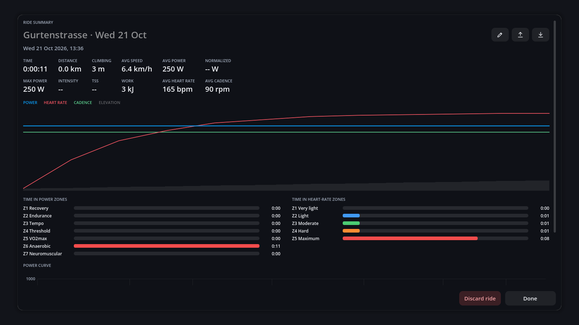This screenshot has height=325, width=579.
Task: Toggle the CADENCE chart series
Action: point(83,103)
